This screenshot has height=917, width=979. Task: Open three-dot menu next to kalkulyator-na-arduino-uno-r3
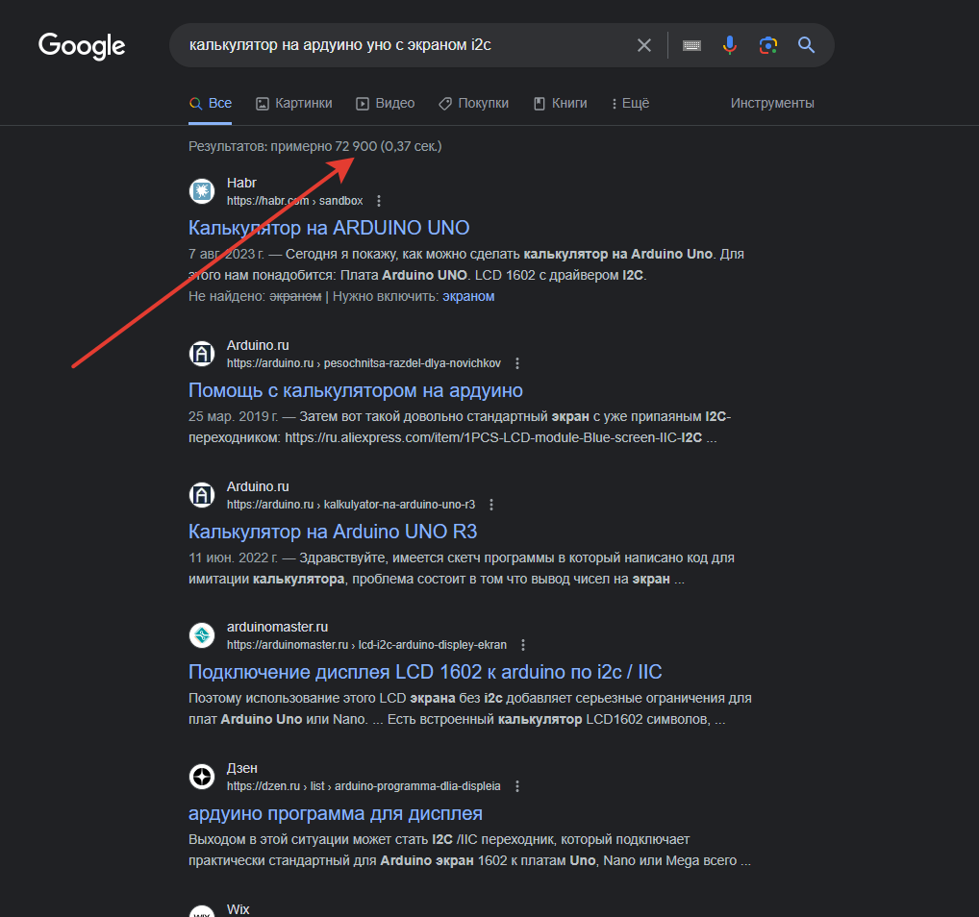[x=491, y=505]
